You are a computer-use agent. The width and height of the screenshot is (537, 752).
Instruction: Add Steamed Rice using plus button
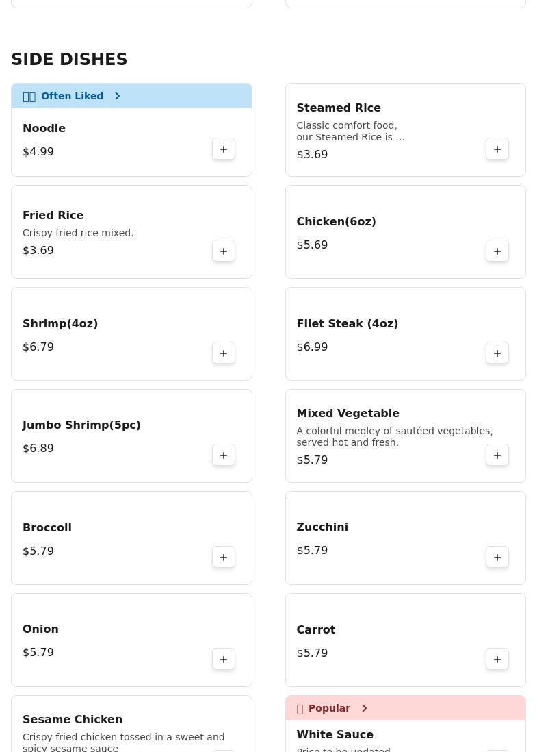(x=497, y=149)
